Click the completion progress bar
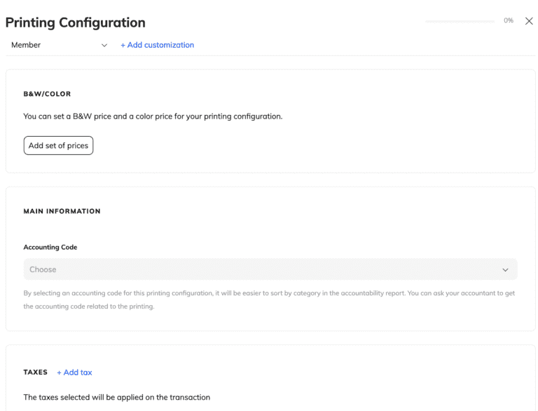Screen dimensions: 538x411 460,21
